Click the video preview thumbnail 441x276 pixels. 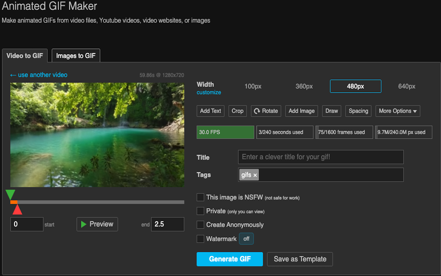[97, 135]
